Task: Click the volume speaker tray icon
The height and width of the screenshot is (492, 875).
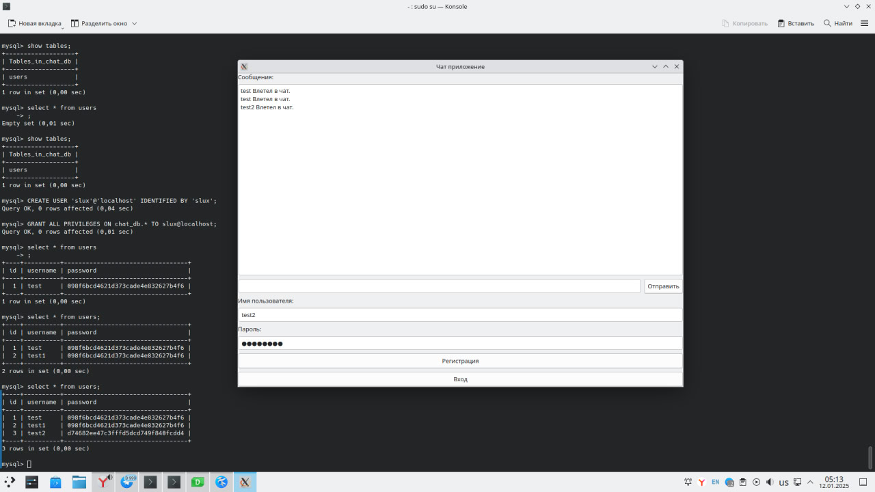Action: 770,482
